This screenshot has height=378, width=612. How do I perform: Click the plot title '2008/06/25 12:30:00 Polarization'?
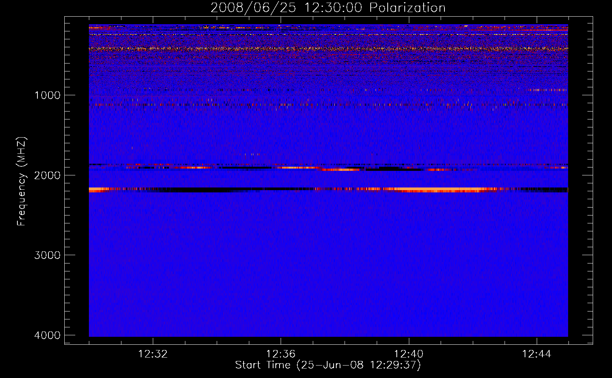coord(328,8)
